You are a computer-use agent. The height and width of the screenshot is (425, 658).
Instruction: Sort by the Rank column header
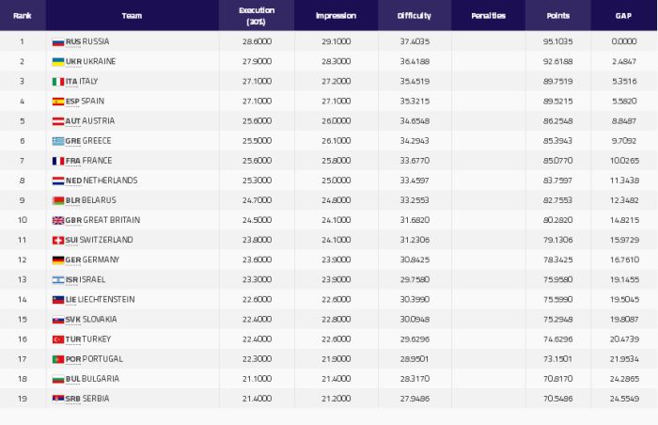coord(22,16)
